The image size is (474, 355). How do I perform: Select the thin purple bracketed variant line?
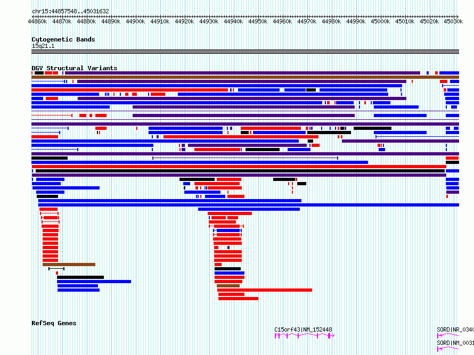[x=245, y=158]
